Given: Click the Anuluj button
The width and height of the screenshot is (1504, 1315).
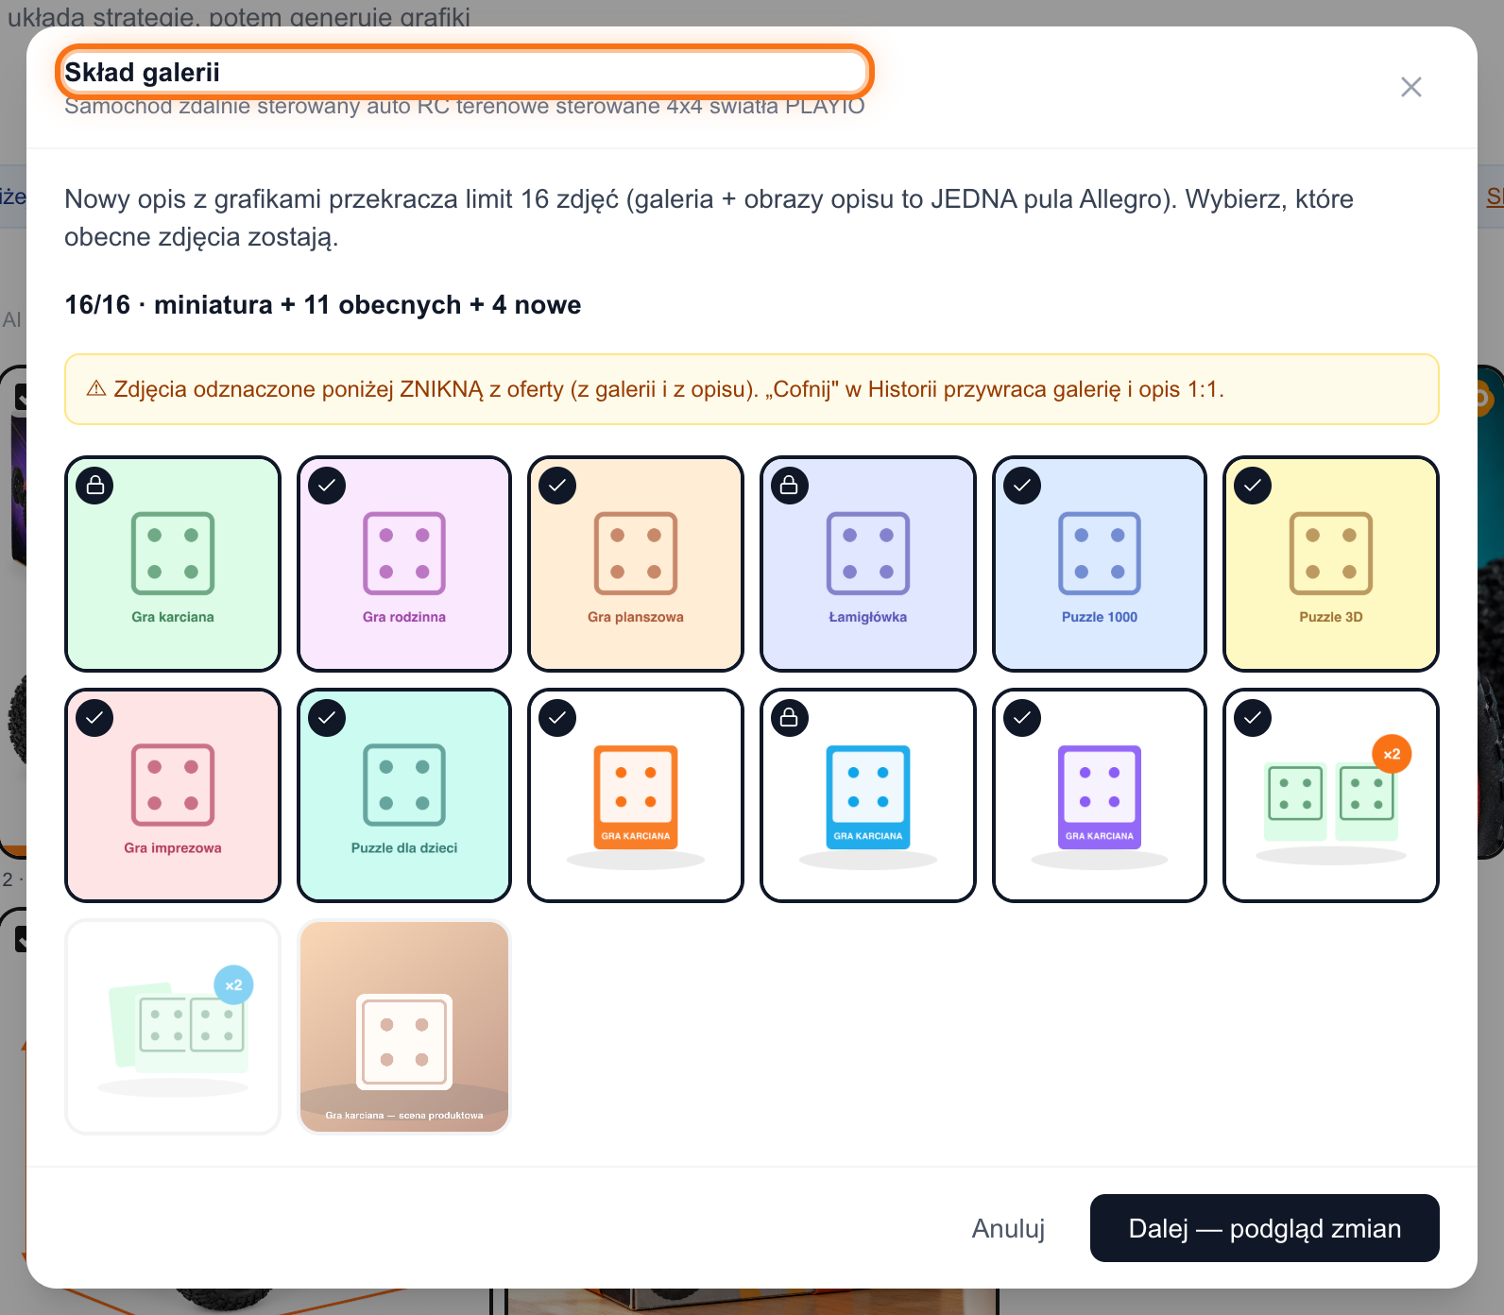Looking at the screenshot, I should (x=1008, y=1228).
